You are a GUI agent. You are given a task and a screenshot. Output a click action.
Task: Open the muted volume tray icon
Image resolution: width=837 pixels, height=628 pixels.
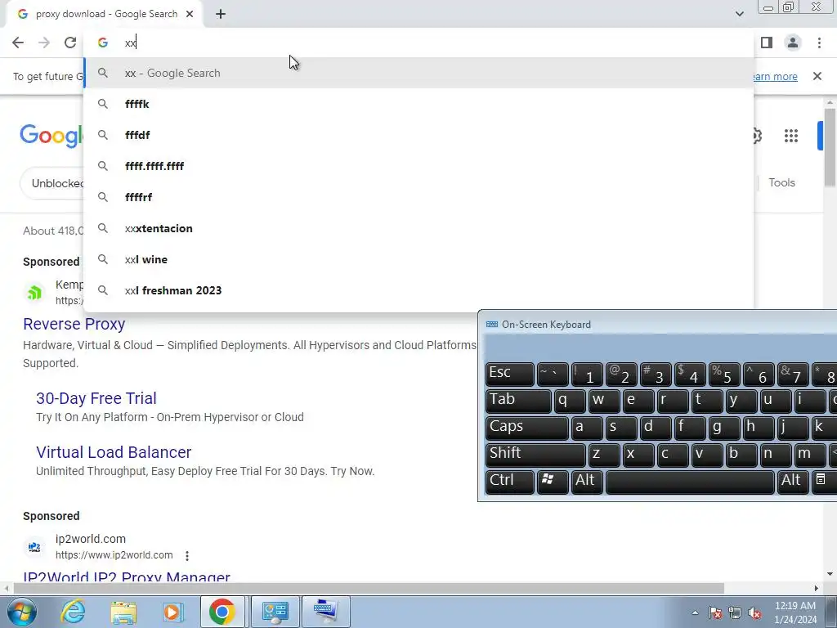[x=754, y=612]
